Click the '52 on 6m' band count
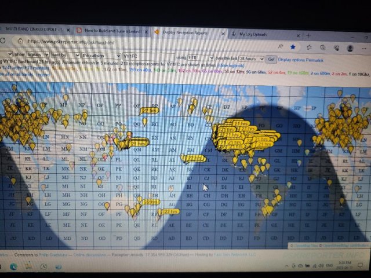 pos(276,72)
